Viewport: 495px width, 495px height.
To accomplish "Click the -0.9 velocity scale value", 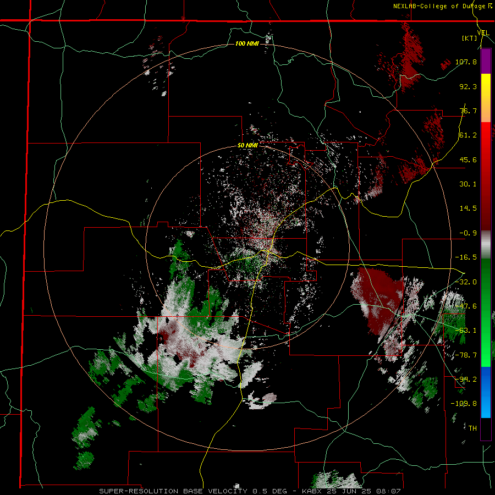I will pyautogui.click(x=468, y=233).
